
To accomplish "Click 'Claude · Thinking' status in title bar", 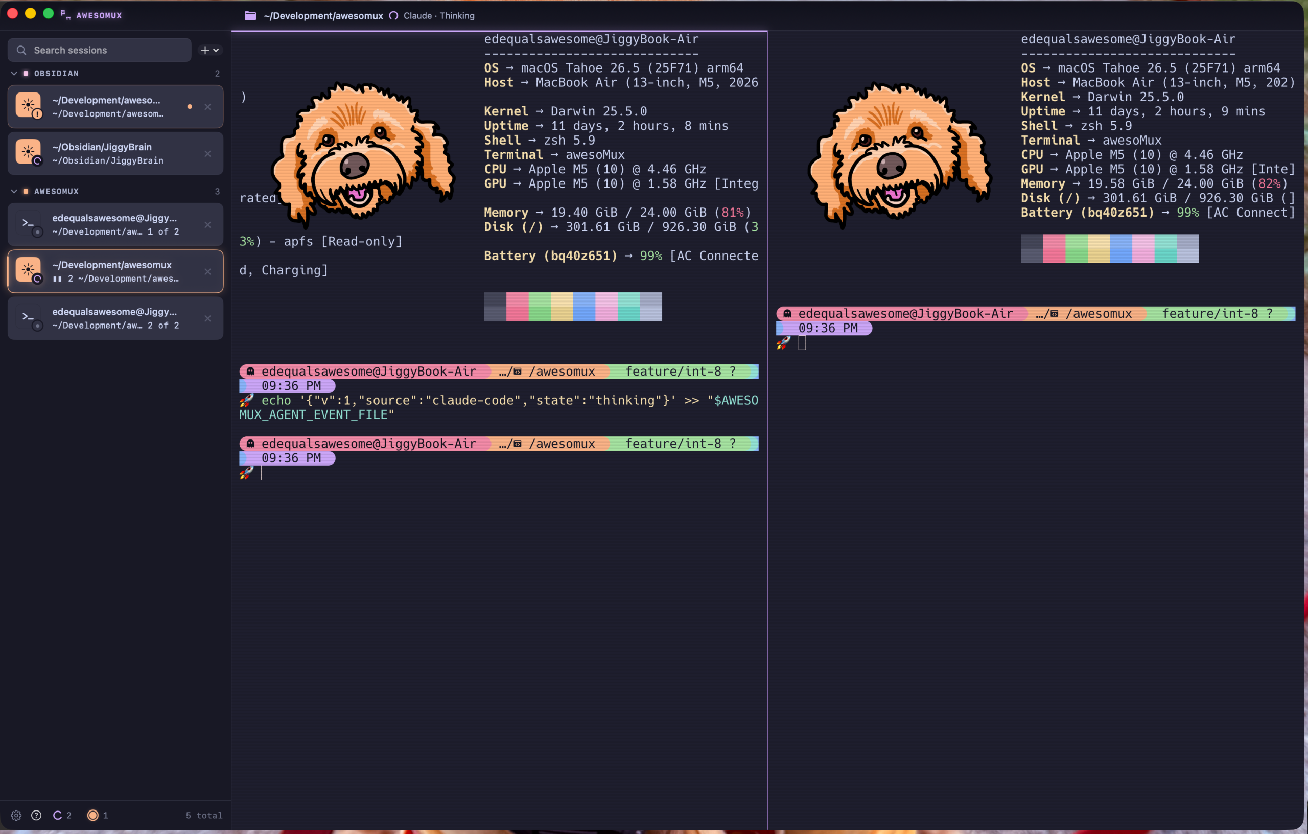I will 439,16.
